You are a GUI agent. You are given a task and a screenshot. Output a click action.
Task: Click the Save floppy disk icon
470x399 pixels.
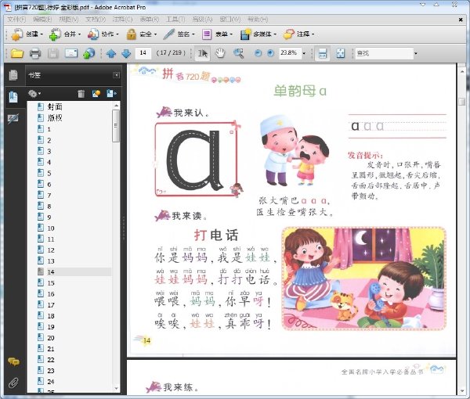[53, 53]
